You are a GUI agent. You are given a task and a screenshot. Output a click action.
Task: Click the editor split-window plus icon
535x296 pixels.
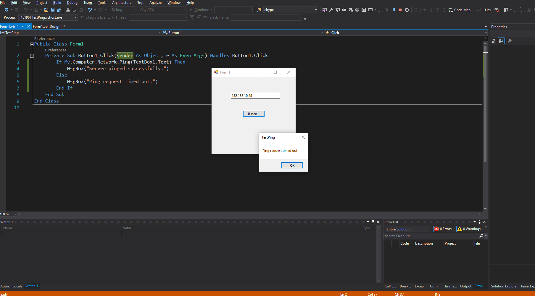pyautogui.click(x=485, y=39)
